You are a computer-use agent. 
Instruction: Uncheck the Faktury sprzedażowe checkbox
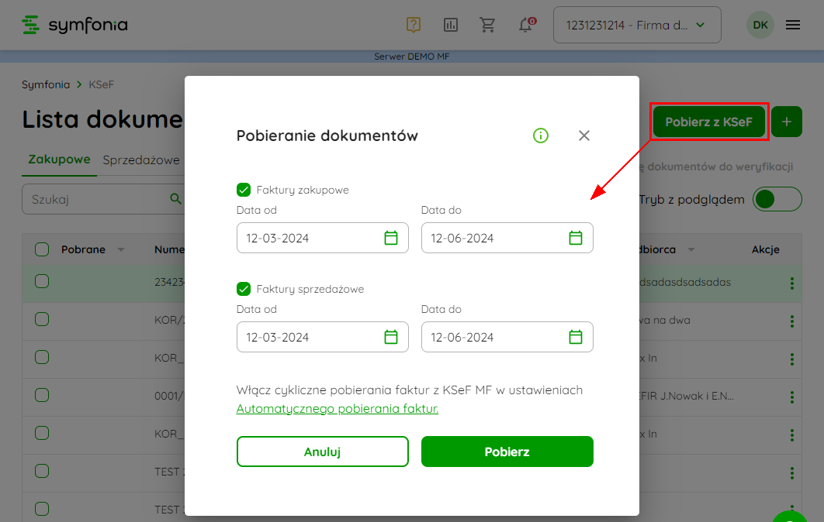(x=244, y=289)
